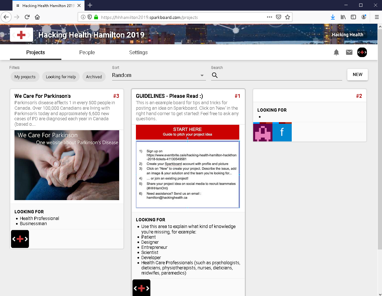Screen dimensions: 382x296
Task: Click 'Businessman' list item
Action: [x=33, y=224]
